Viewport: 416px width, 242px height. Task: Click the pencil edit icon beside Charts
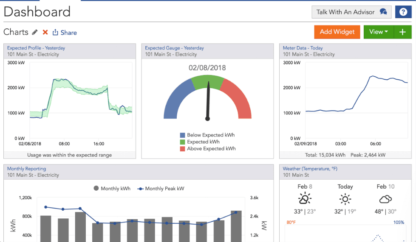point(35,32)
